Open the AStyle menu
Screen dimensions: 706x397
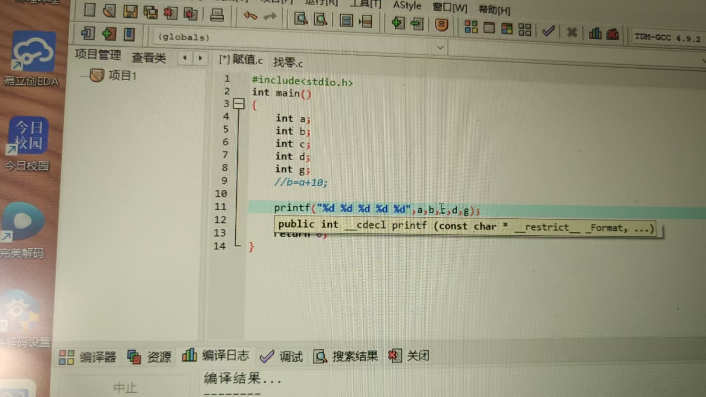(407, 5)
